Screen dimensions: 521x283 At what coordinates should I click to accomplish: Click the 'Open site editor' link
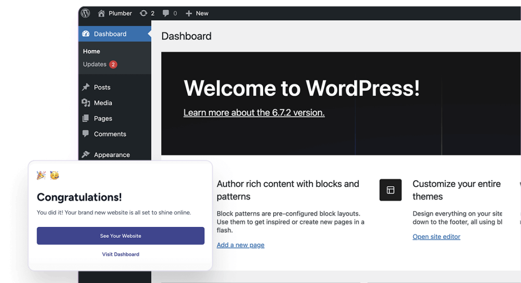436,237
